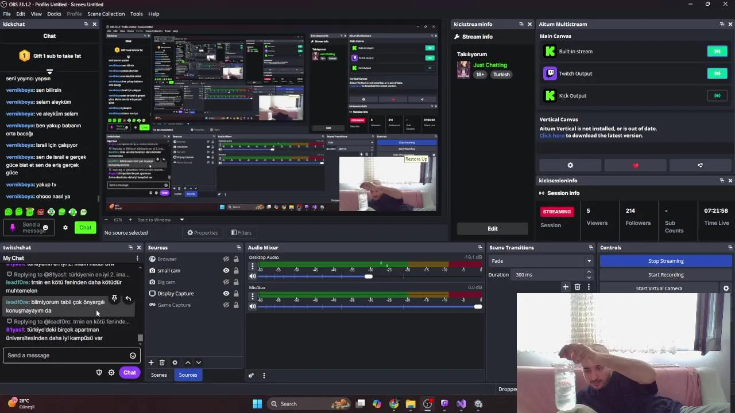Unlock the Display Capture source
Viewport: 735px width, 413px height.
click(236, 294)
